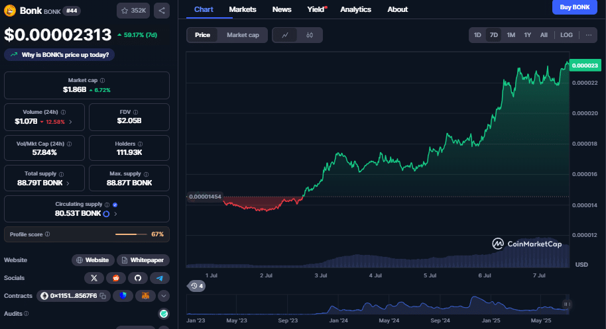Open the Telegram social link
Viewport: 606px width, 329px height.
tap(160, 278)
